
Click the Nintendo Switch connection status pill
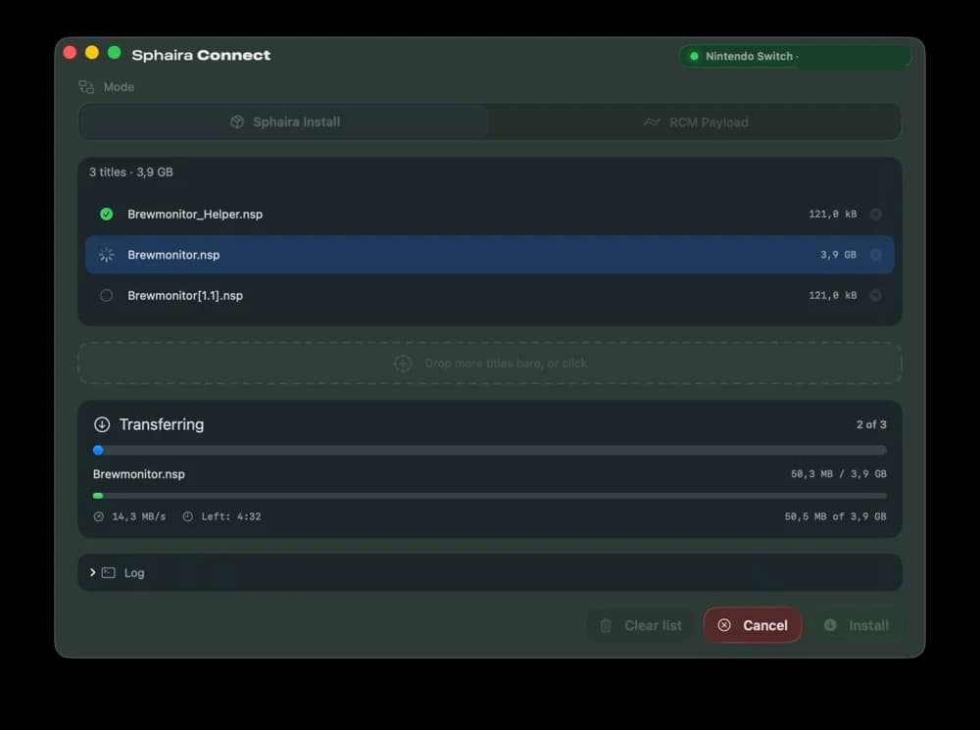pyautogui.click(x=795, y=56)
